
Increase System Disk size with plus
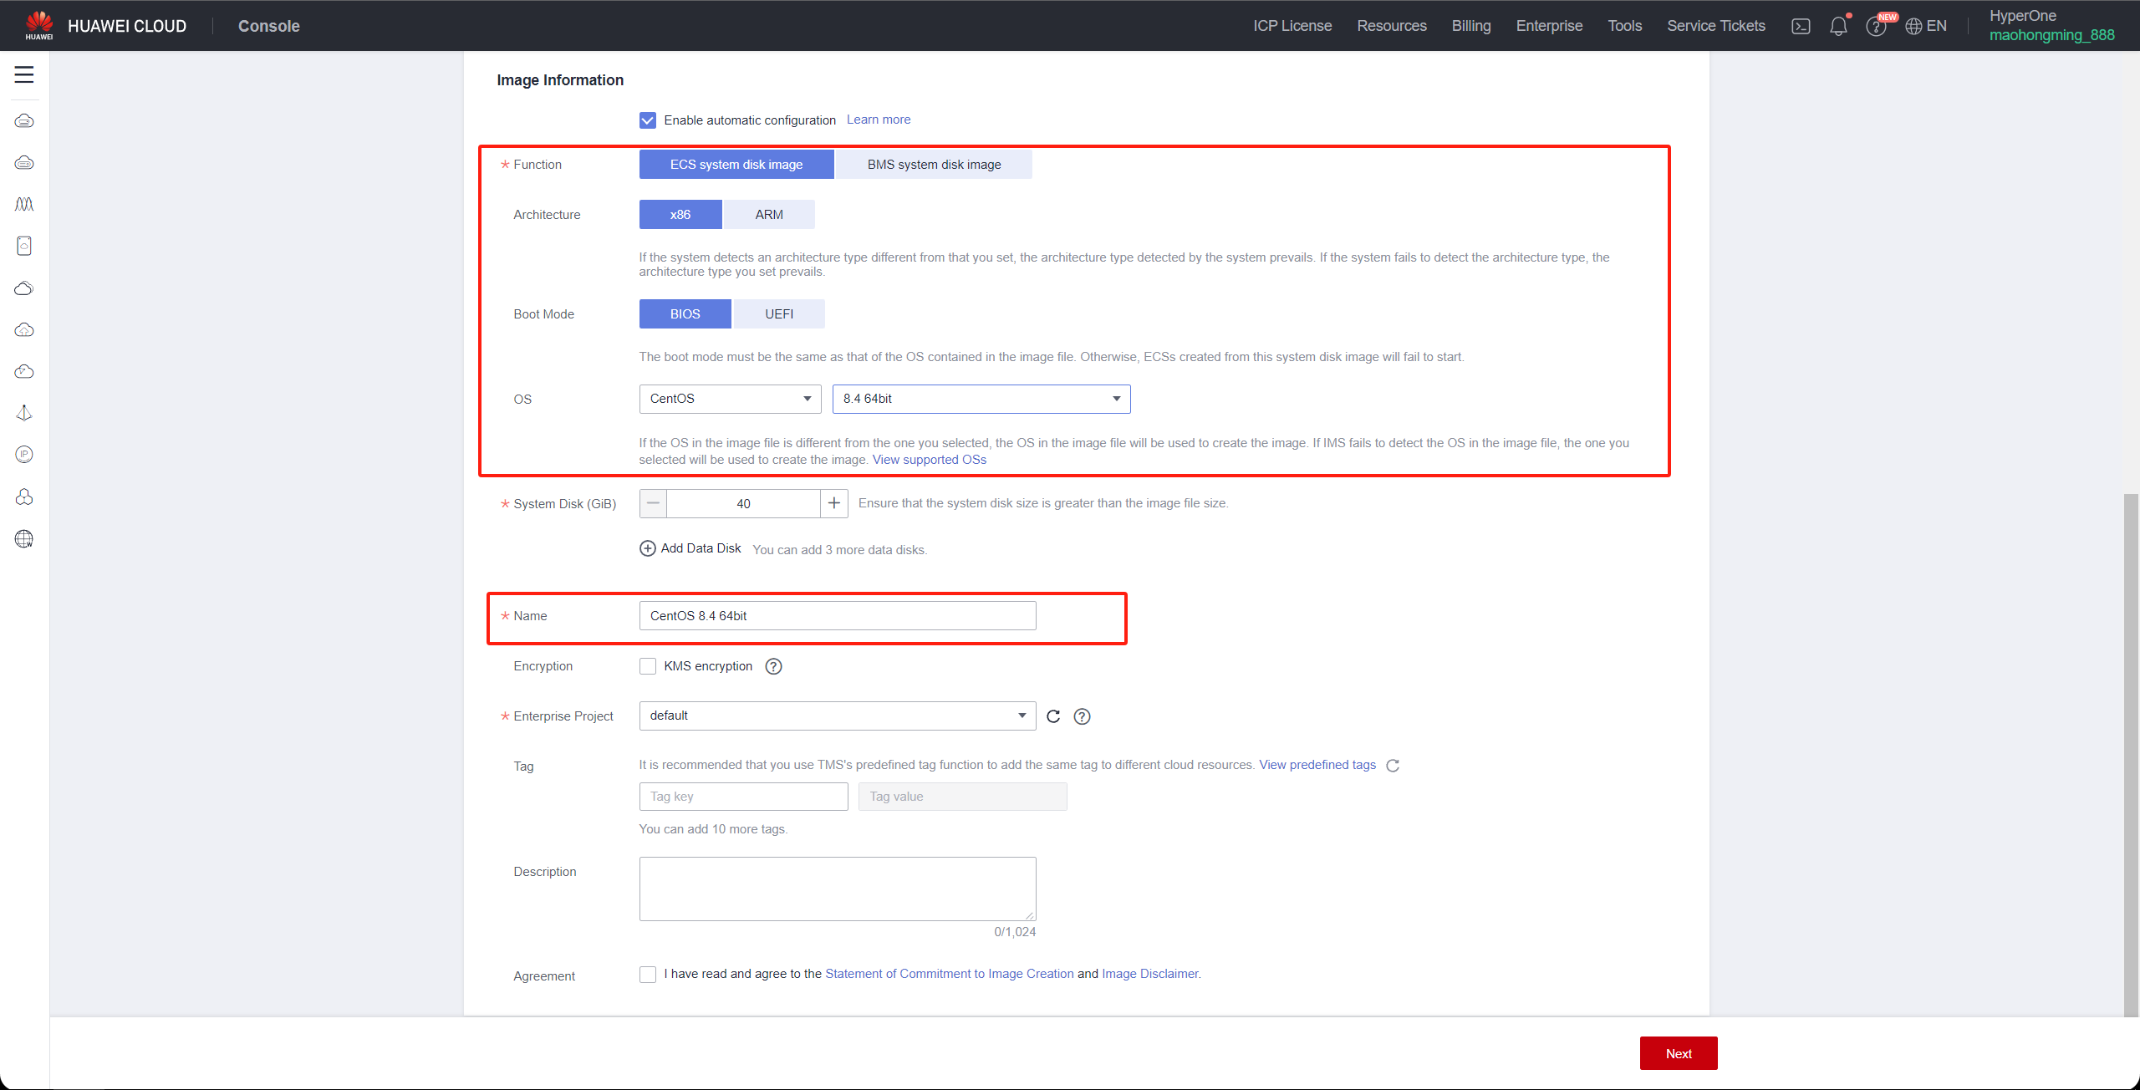click(x=833, y=503)
